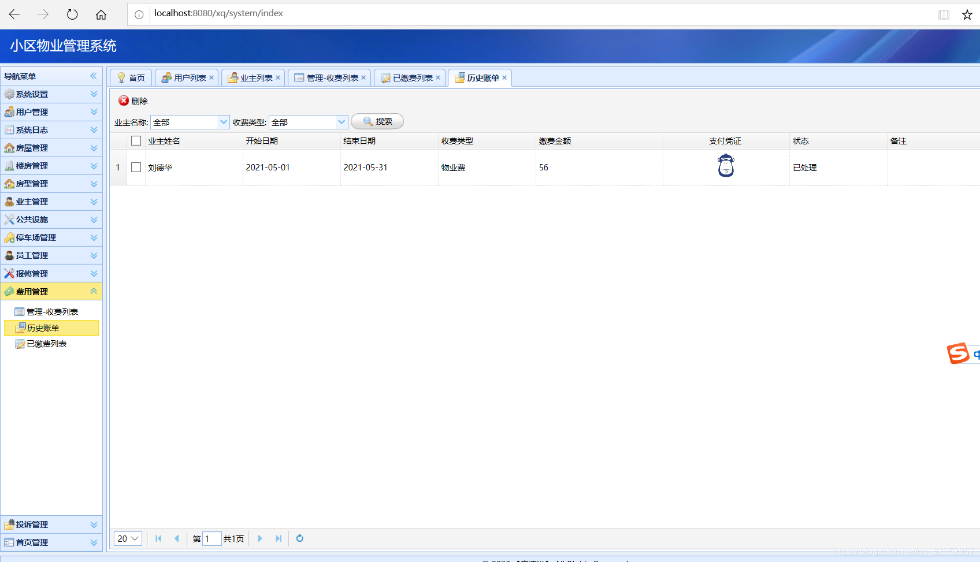980x562 pixels.
Task: Refresh the table with pager reload icon
Action: [x=300, y=538]
